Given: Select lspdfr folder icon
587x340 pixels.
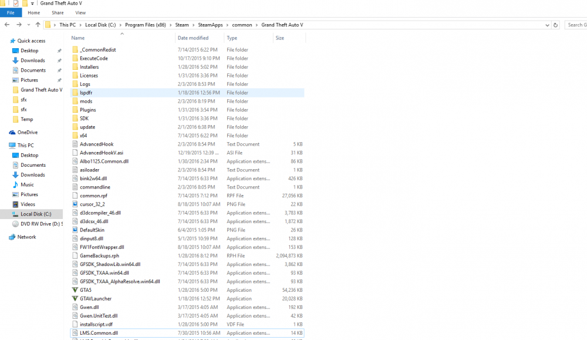Looking at the screenshot, I should tap(75, 93).
